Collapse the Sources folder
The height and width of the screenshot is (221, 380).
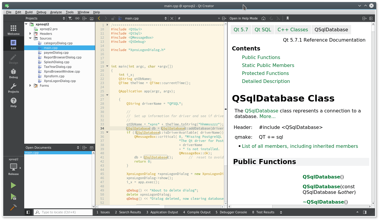(30, 38)
